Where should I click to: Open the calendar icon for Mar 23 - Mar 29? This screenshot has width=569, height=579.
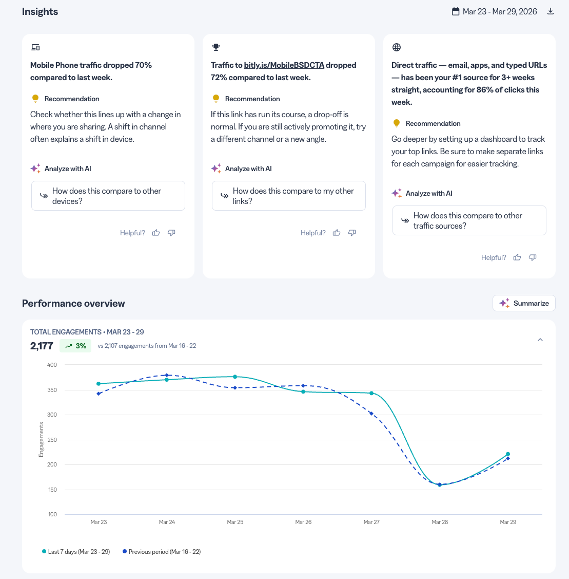(x=456, y=11)
